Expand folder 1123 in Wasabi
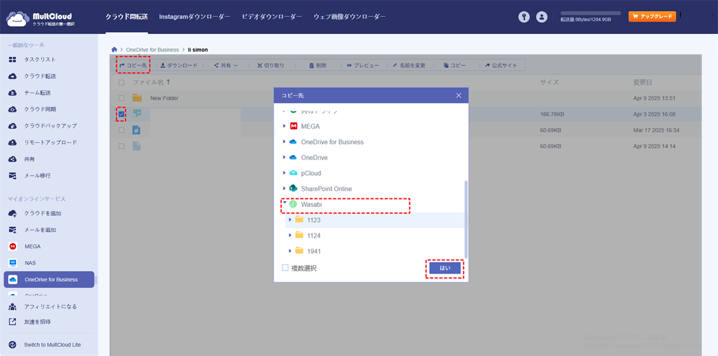 [290, 220]
